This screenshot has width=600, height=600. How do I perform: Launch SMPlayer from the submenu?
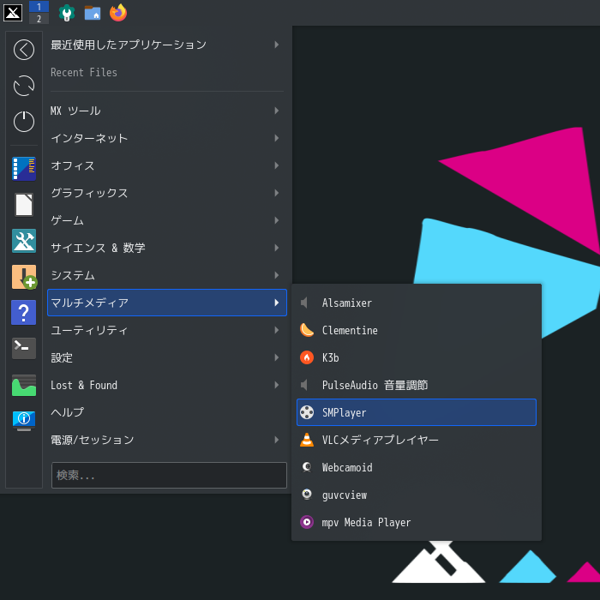click(x=417, y=412)
